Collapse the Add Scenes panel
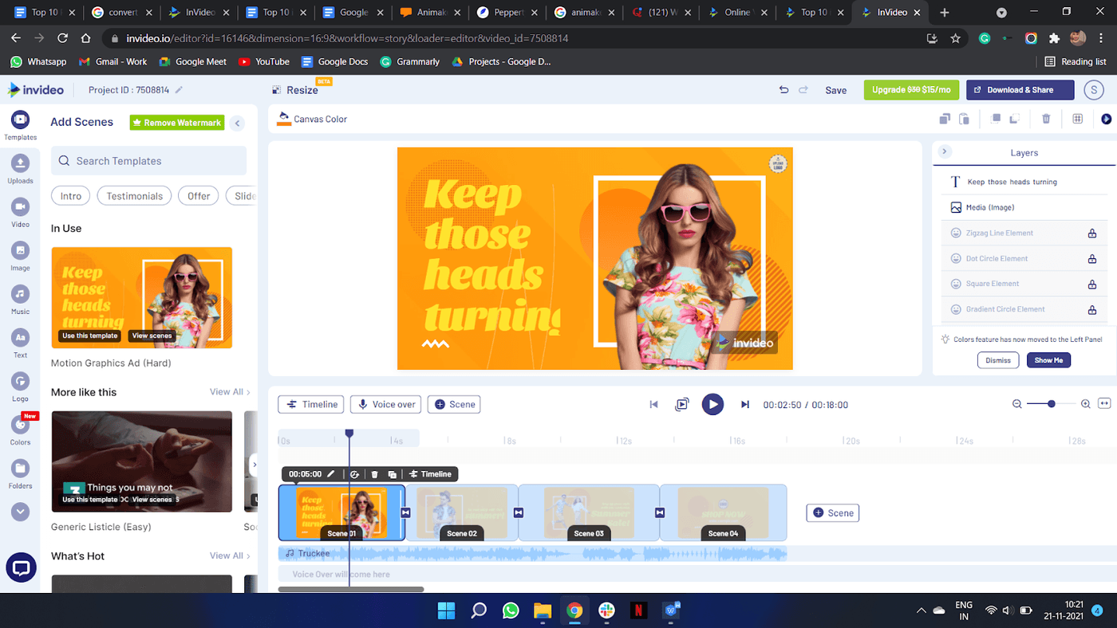Image resolution: width=1117 pixels, height=628 pixels. (237, 123)
